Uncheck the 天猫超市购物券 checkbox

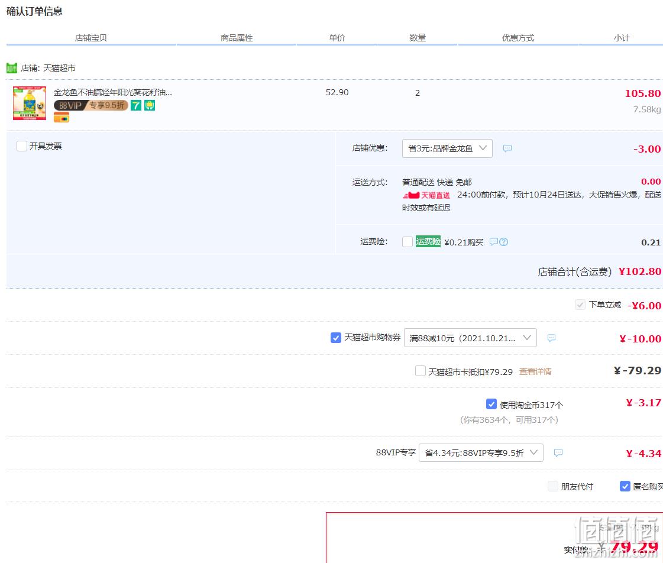(336, 338)
